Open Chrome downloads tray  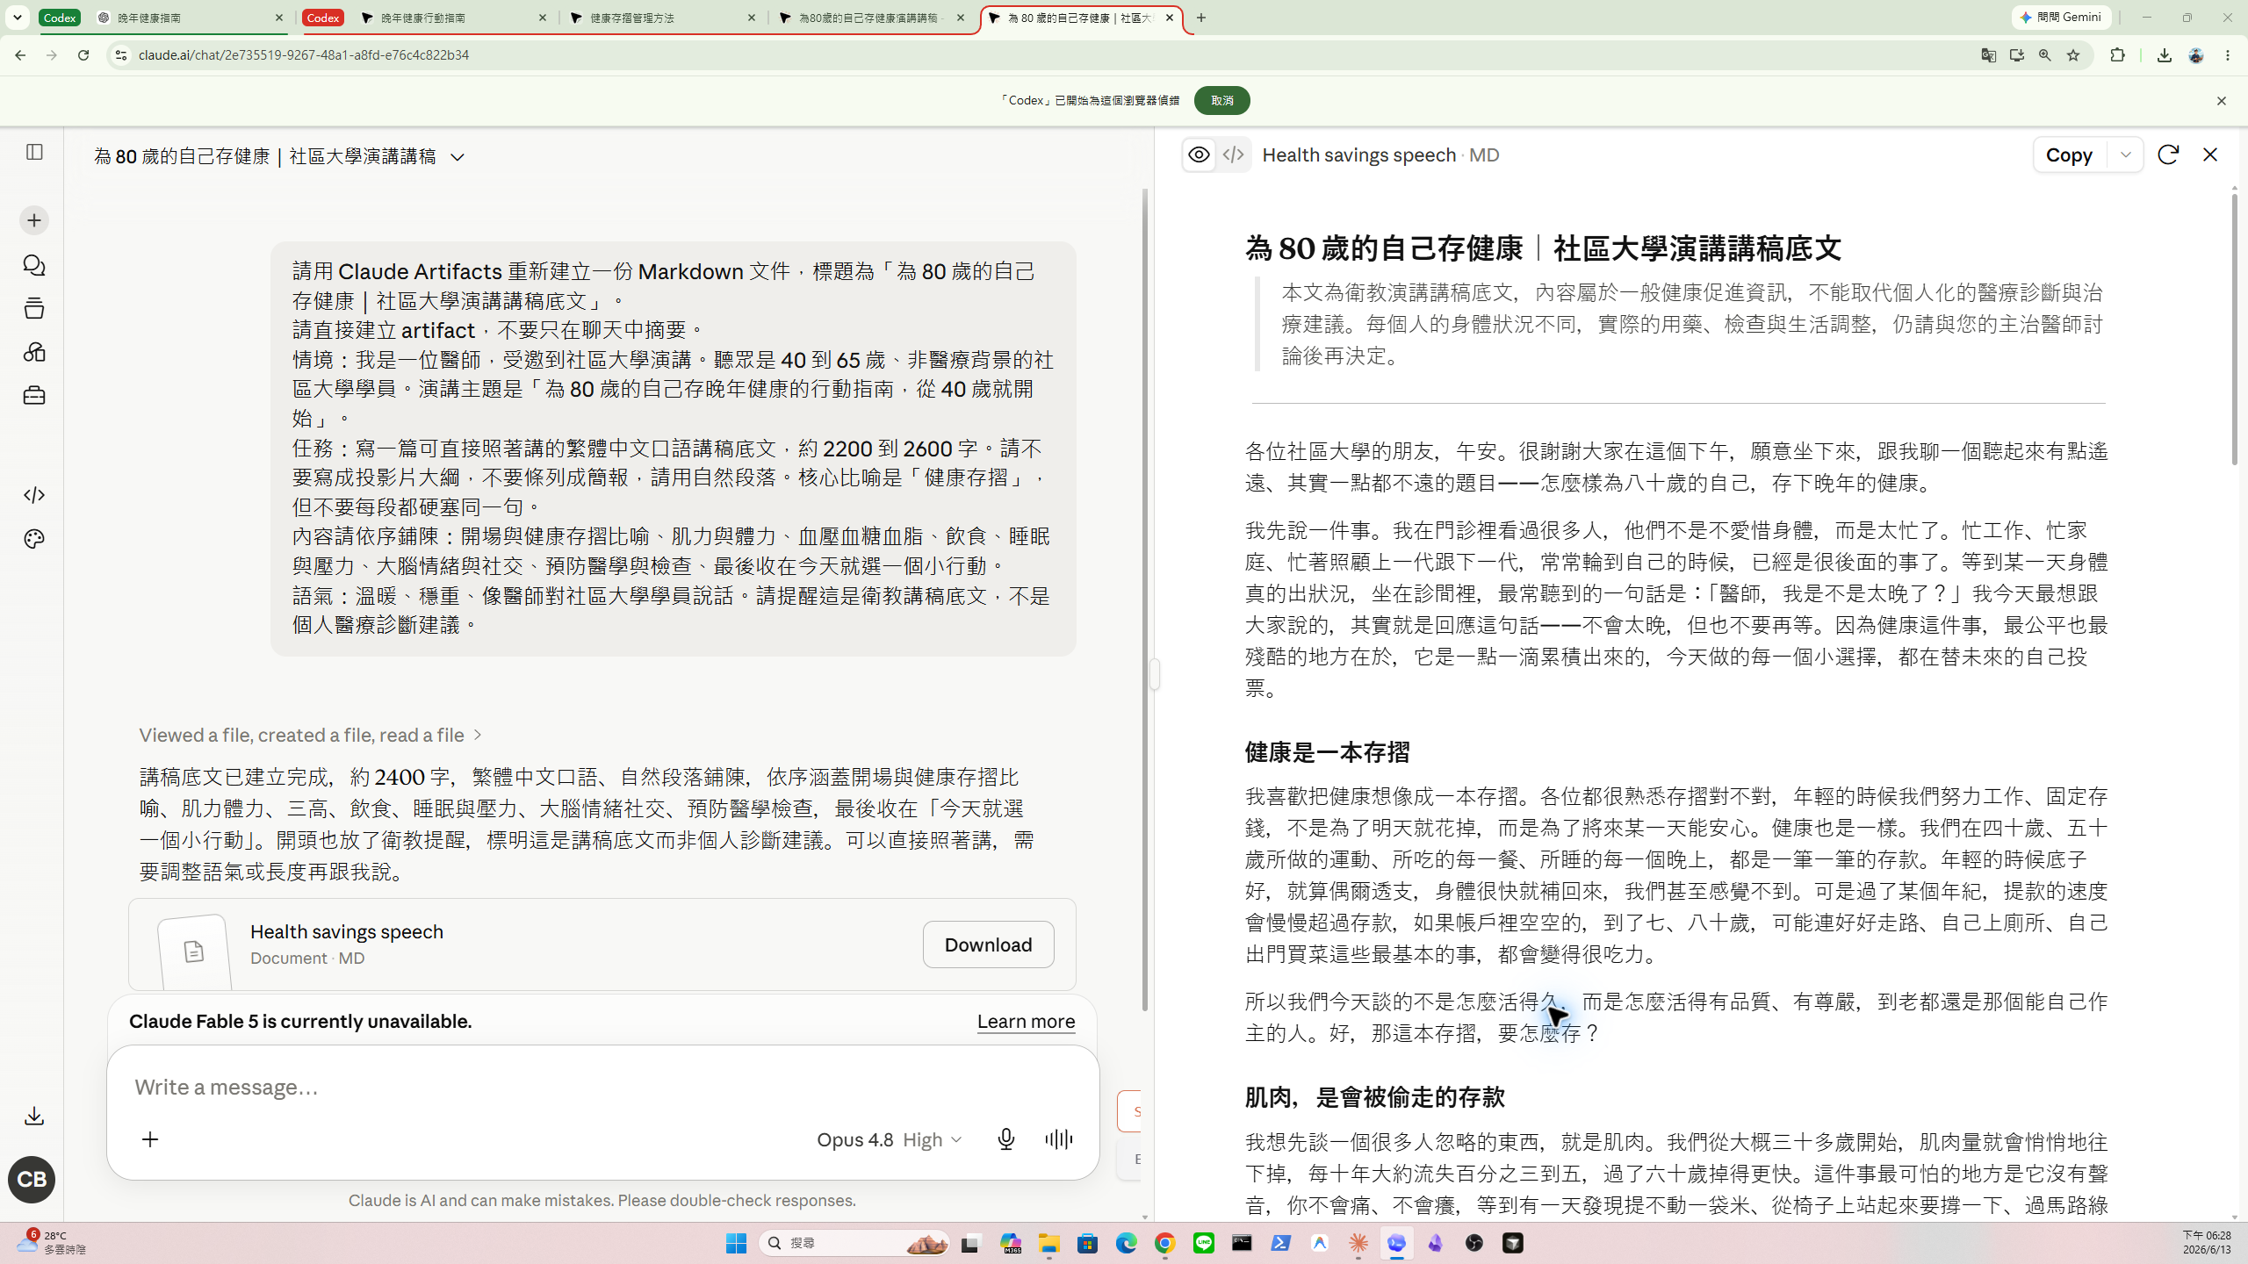click(2165, 55)
